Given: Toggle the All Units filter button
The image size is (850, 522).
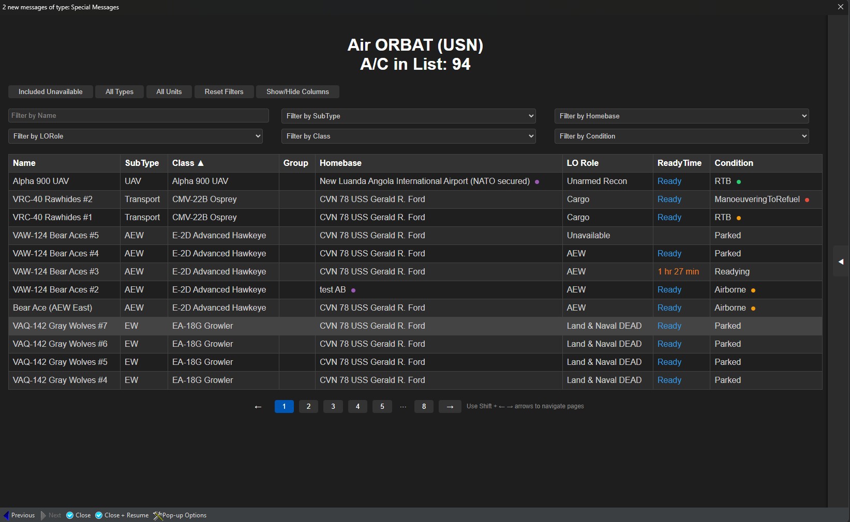Looking at the screenshot, I should tap(169, 91).
